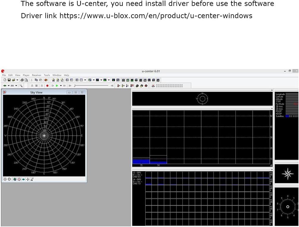Image resolution: width=299 pixels, height=227 pixels.
Task: Open the Tools menu
Action: point(47,75)
